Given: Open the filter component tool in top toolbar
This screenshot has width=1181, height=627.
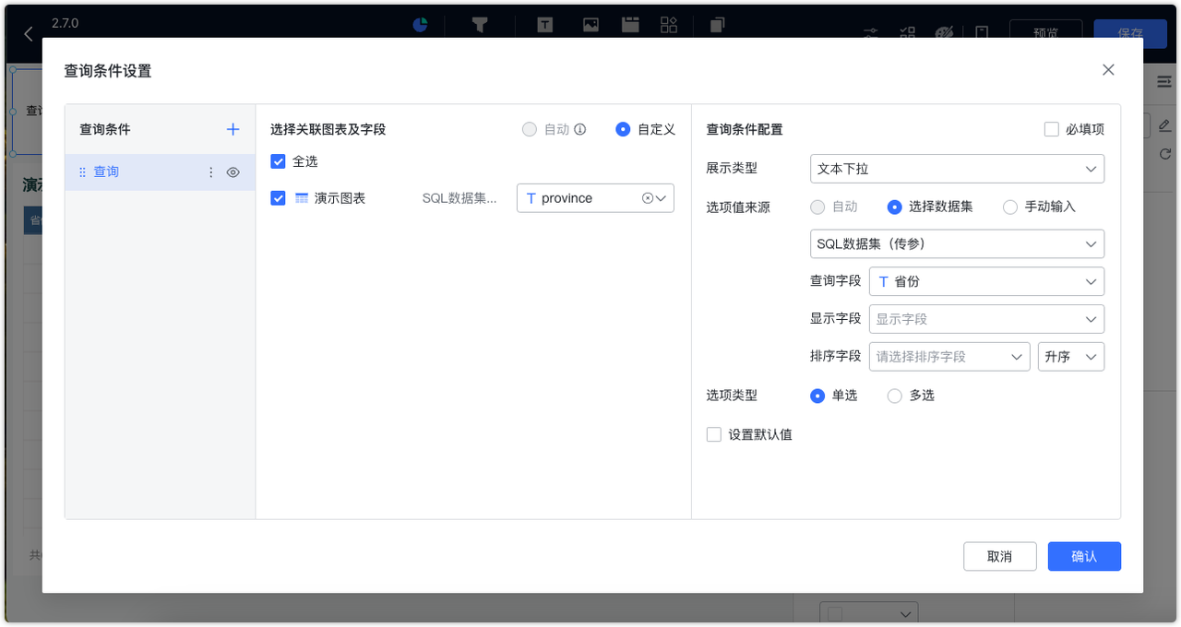Looking at the screenshot, I should pyautogui.click(x=479, y=25).
